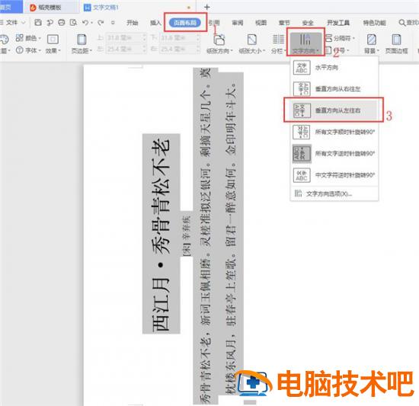Choose 水平方向 (Horizontal) text direction
This screenshot has width=419, height=406.
[x=334, y=67]
